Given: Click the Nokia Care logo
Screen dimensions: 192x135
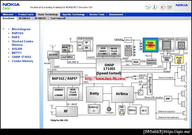Looking at the screenshot, I should pos(11,6).
